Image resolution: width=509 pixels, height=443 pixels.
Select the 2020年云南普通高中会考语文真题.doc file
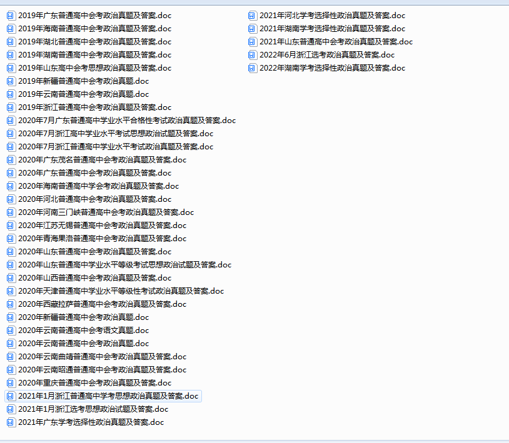pyautogui.click(x=83, y=330)
